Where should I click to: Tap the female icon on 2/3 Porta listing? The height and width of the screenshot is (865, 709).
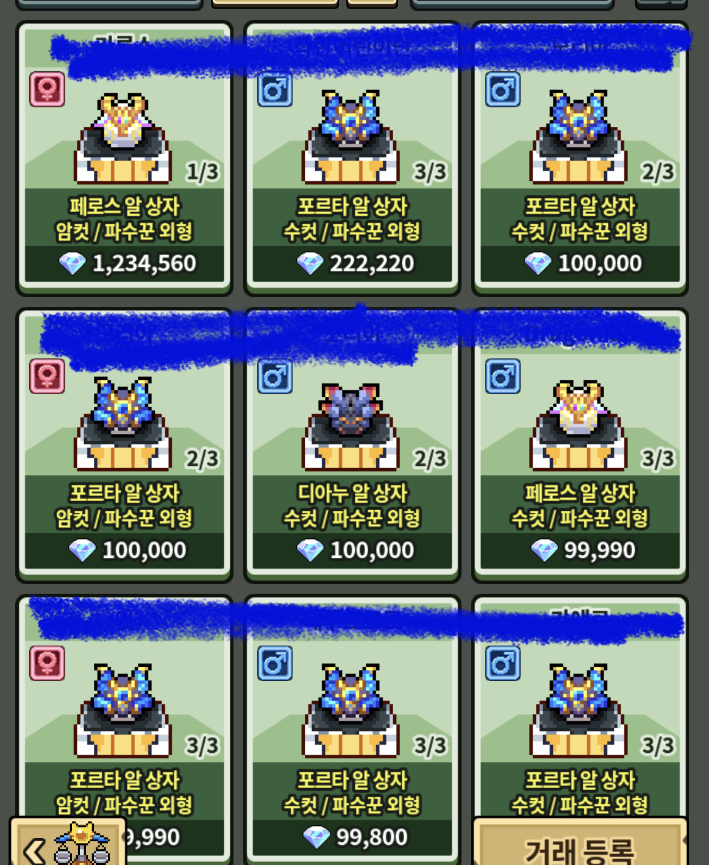click(48, 376)
